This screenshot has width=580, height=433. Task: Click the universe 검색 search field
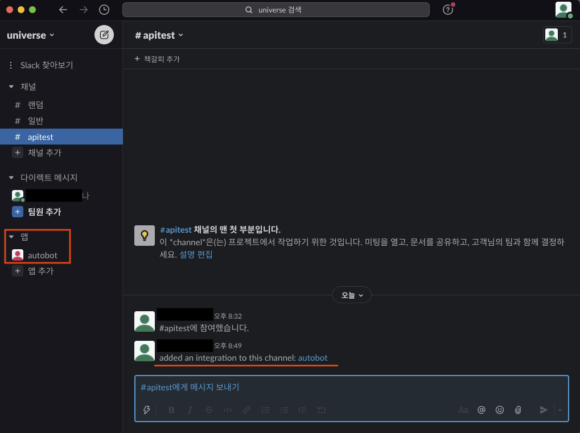click(x=276, y=10)
